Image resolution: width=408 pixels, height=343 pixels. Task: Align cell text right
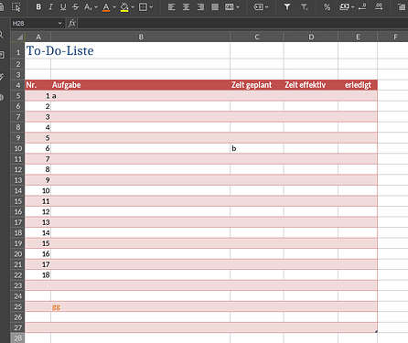tap(200, 6)
